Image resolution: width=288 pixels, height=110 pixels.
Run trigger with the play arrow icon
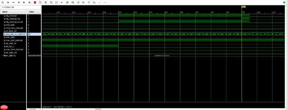[x=24, y=3]
